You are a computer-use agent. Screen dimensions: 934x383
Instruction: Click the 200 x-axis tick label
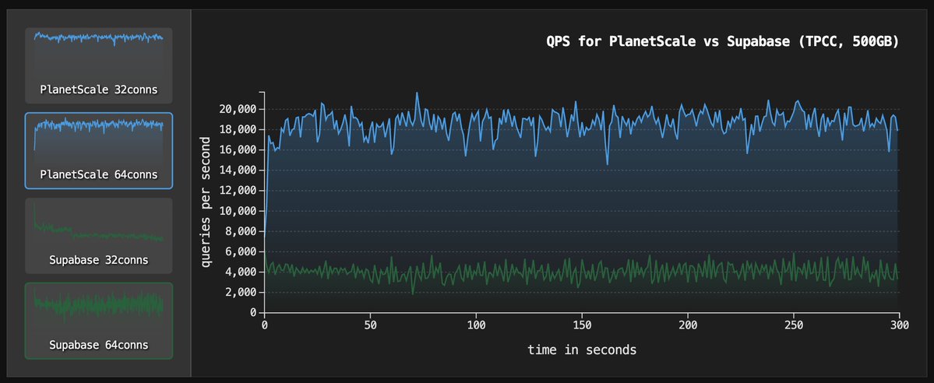coord(687,325)
